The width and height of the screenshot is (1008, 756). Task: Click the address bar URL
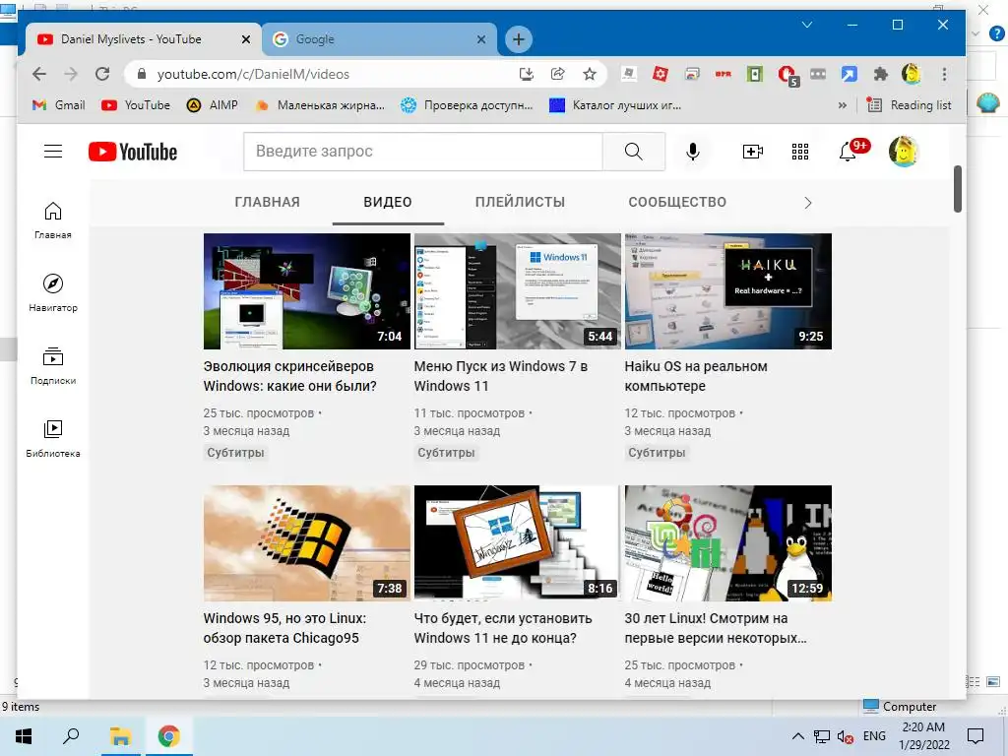pyautogui.click(x=253, y=74)
